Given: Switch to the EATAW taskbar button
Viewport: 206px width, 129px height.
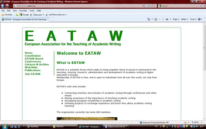Looking at the screenshot, I should click(x=90, y=127).
